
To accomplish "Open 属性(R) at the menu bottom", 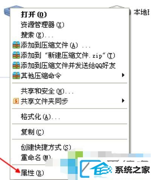I will (x=32, y=173).
